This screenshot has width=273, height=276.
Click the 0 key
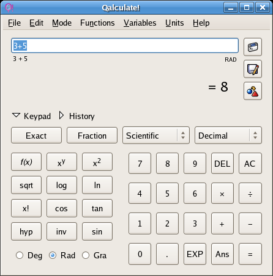pyautogui.click(x=140, y=254)
